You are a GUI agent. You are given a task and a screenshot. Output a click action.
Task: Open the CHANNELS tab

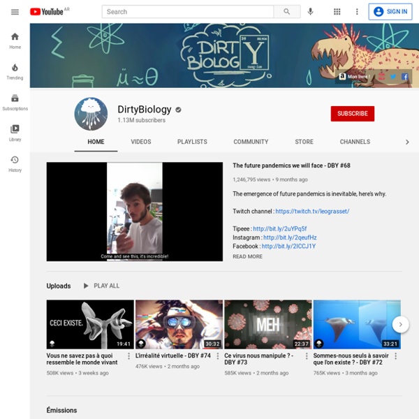pos(355,142)
